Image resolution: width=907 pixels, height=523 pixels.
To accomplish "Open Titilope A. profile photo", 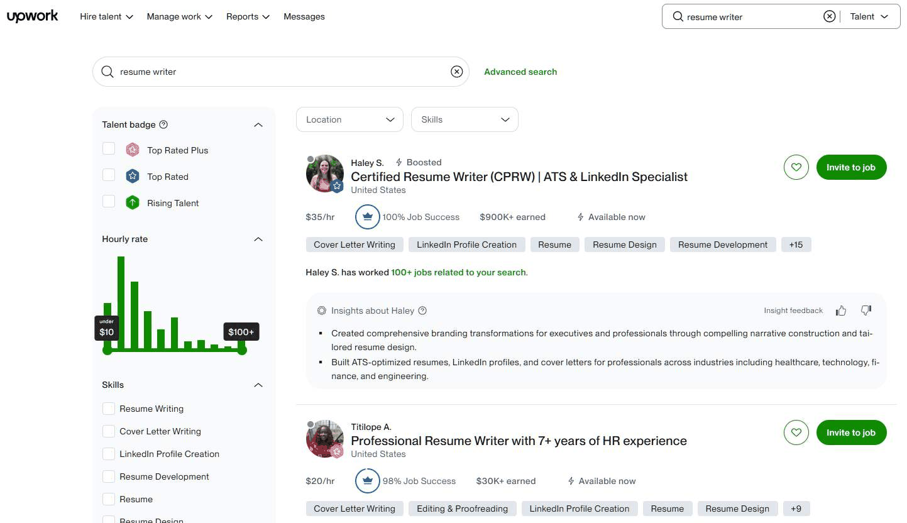I will [x=325, y=439].
